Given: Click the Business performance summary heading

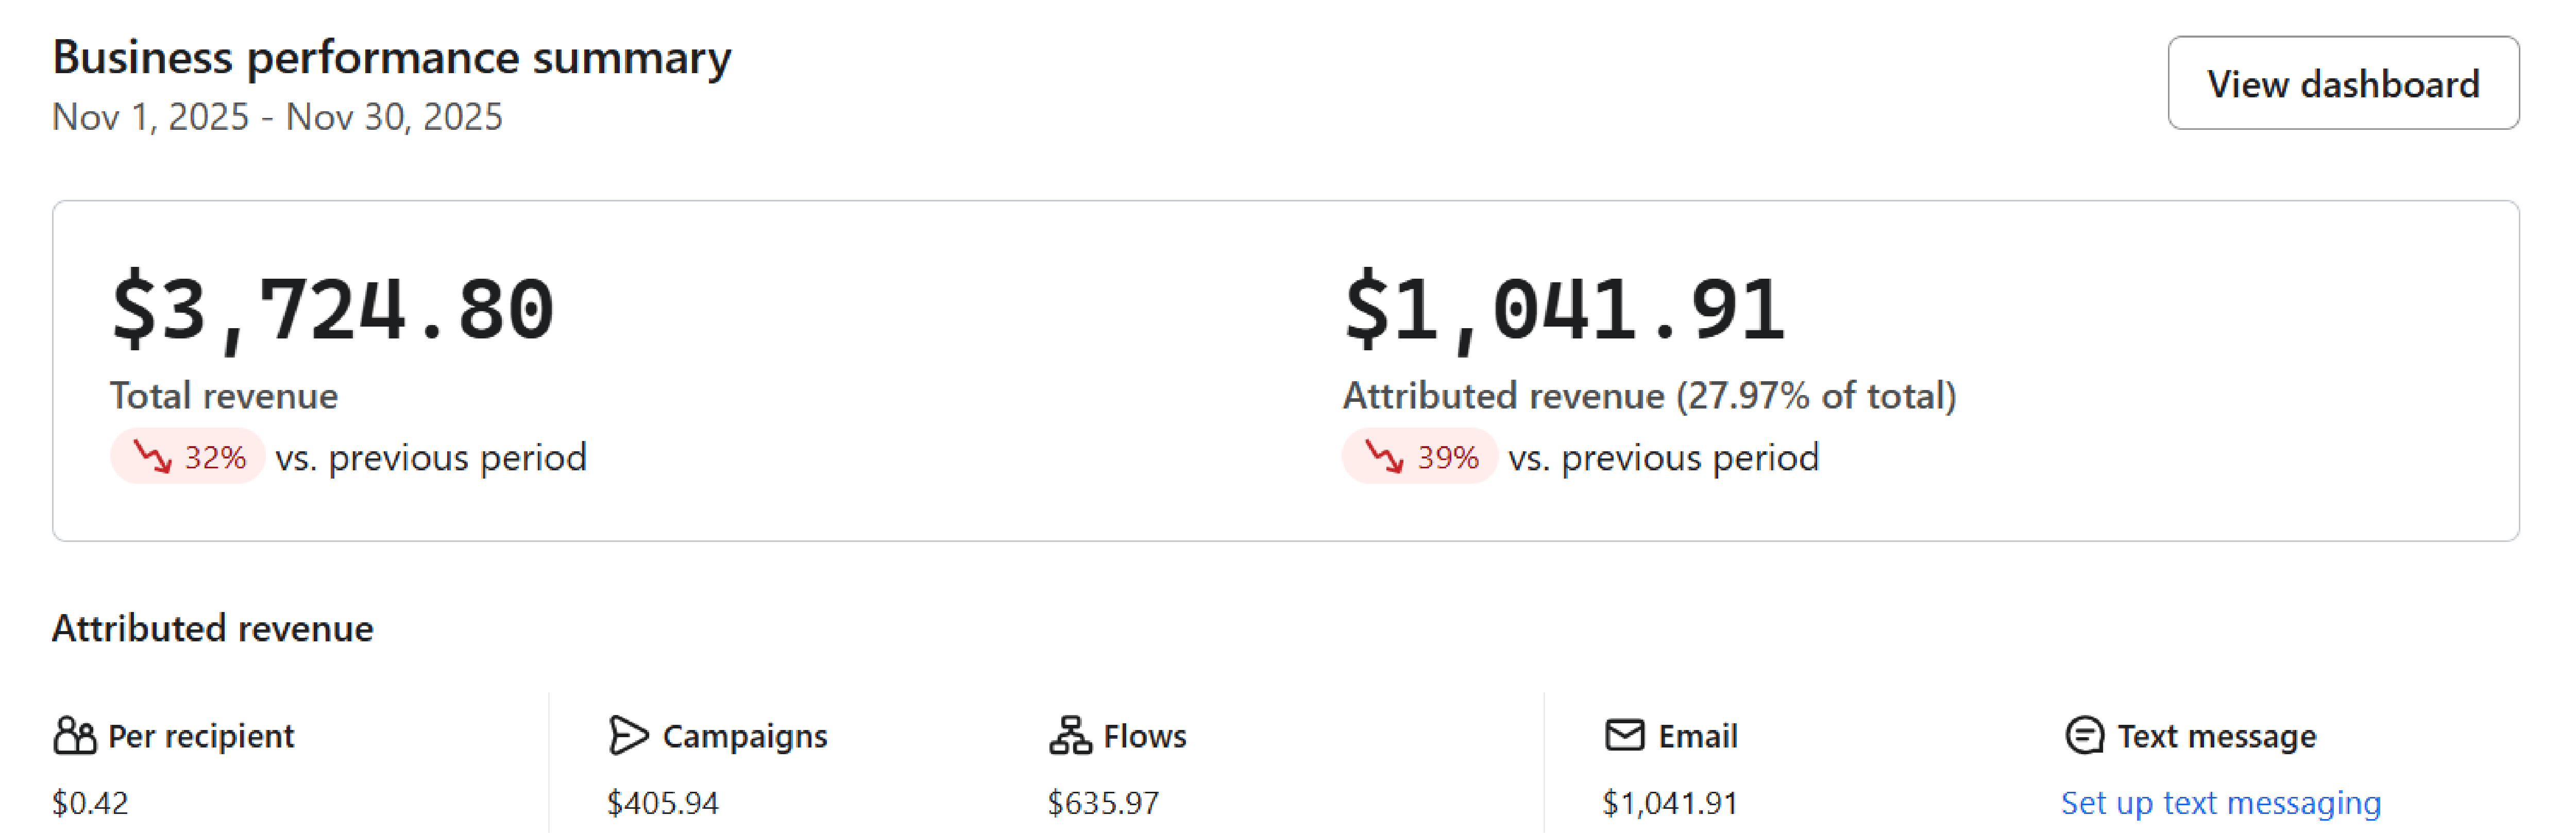Looking at the screenshot, I should [x=391, y=57].
